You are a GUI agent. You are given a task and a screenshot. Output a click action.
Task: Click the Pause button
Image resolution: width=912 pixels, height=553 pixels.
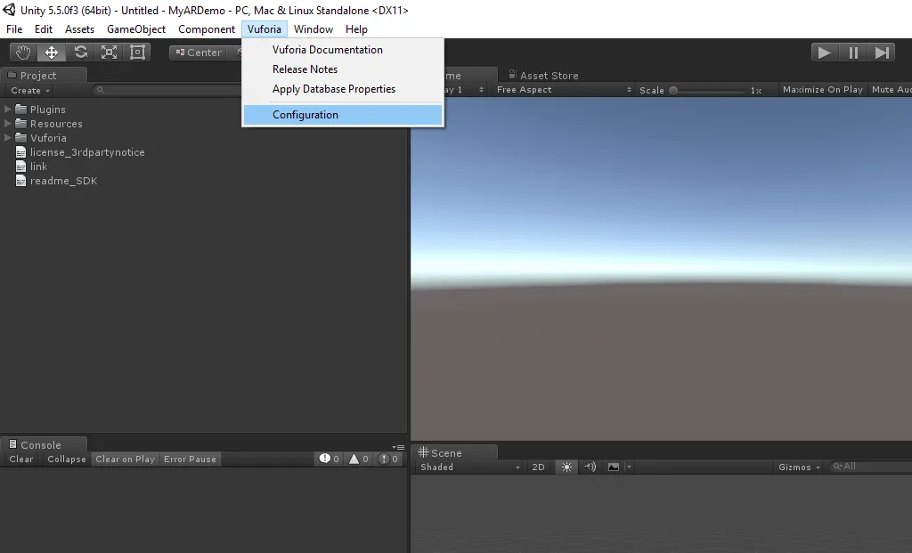coord(852,52)
